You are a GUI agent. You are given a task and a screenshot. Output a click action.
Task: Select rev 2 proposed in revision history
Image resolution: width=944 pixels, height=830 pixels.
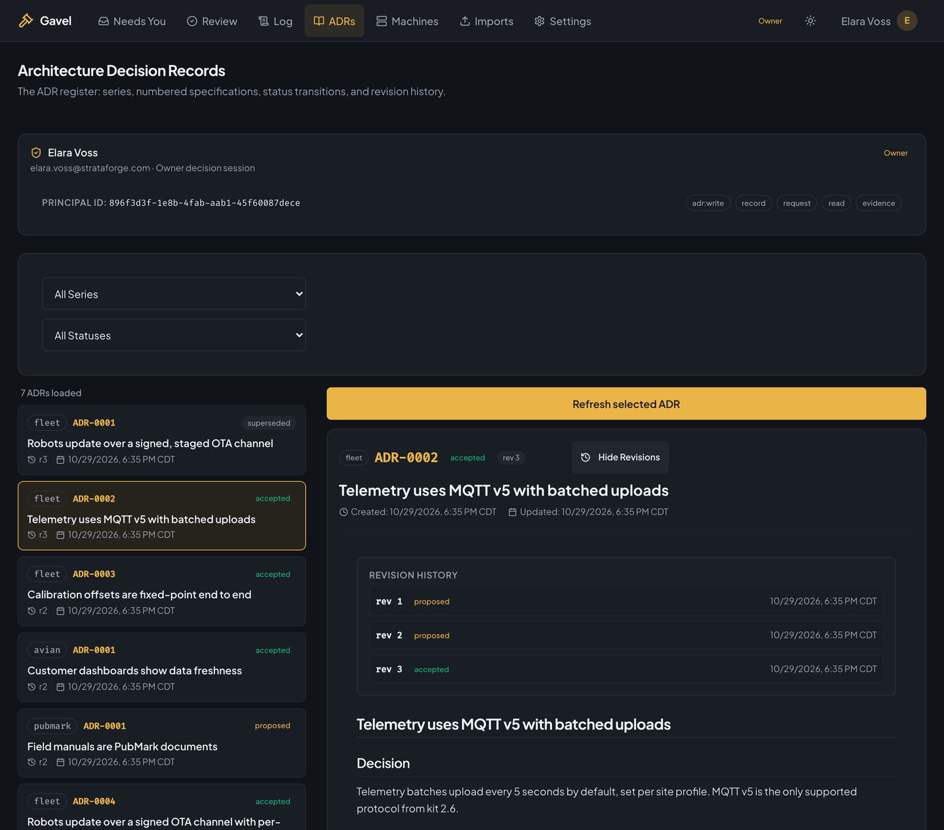pyautogui.click(x=626, y=635)
